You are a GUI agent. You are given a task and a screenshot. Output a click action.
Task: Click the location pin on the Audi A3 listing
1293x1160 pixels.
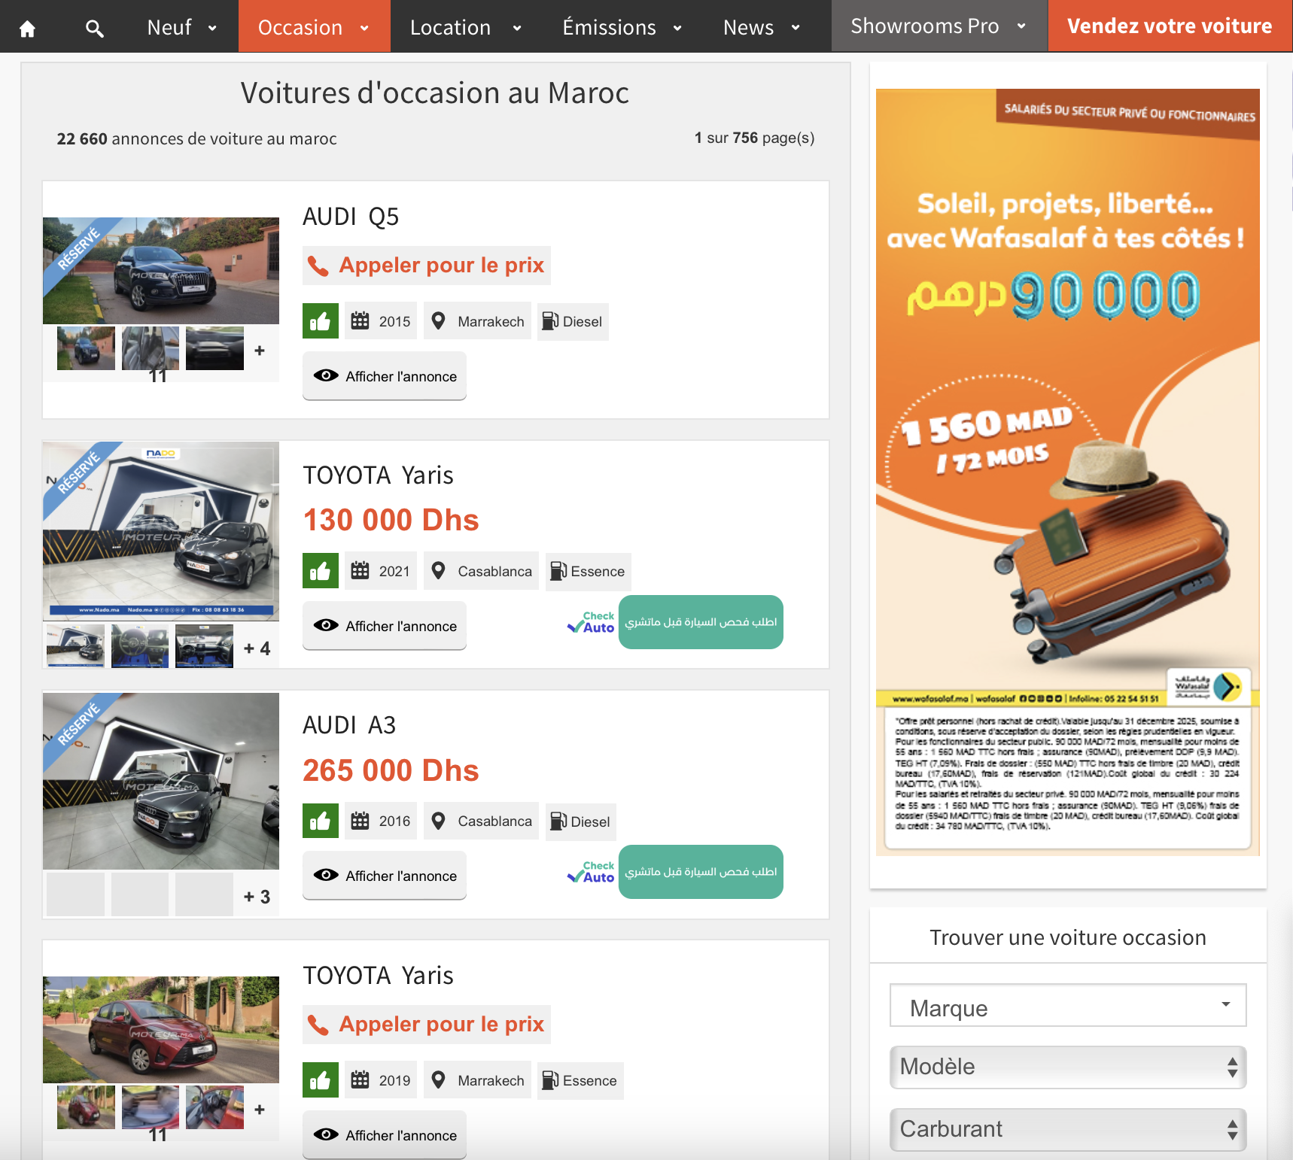point(438,821)
